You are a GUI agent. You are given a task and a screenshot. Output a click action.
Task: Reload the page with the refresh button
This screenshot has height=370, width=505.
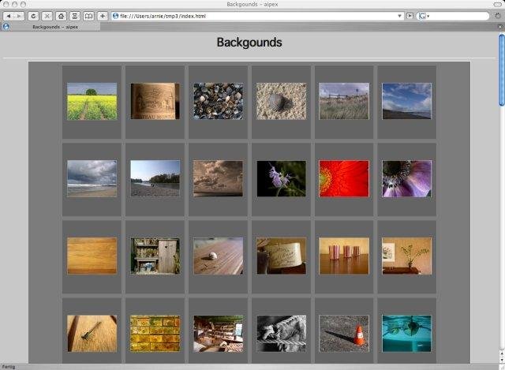click(x=33, y=16)
